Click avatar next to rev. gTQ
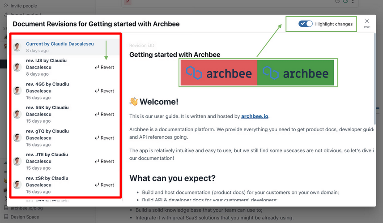Viewport: 383px width, 223px height. [17, 138]
